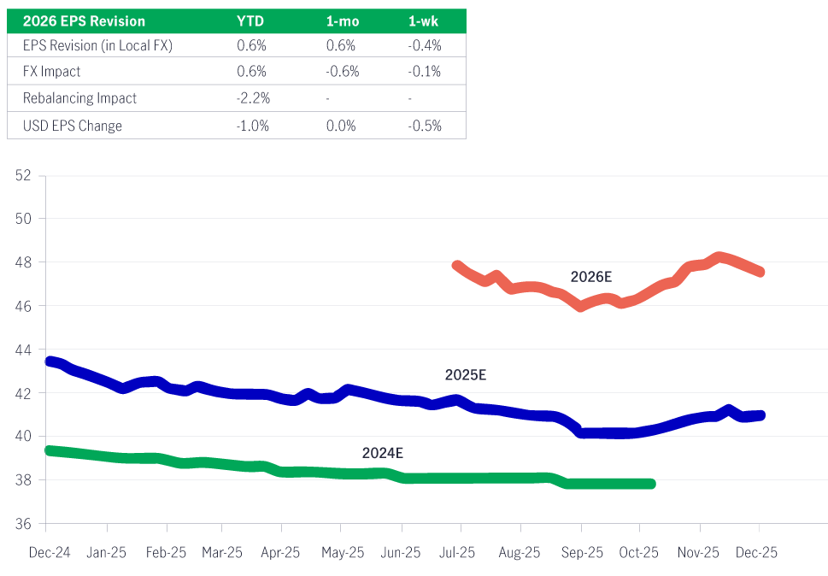Click the Jul-25 x-axis label
Viewport: 828px width, 576px height.
coord(457,553)
